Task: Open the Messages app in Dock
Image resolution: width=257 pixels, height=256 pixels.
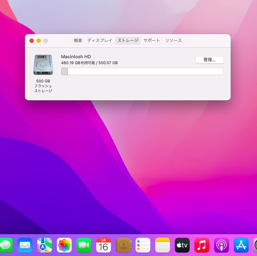Action: coord(6,245)
